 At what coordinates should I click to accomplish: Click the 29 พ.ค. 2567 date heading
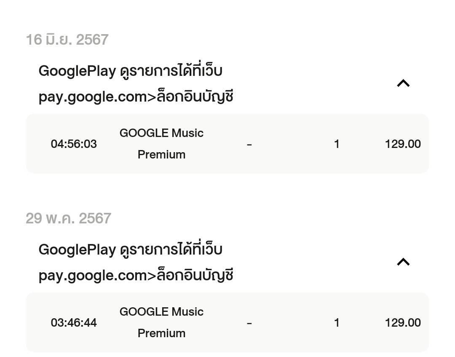[x=68, y=218]
